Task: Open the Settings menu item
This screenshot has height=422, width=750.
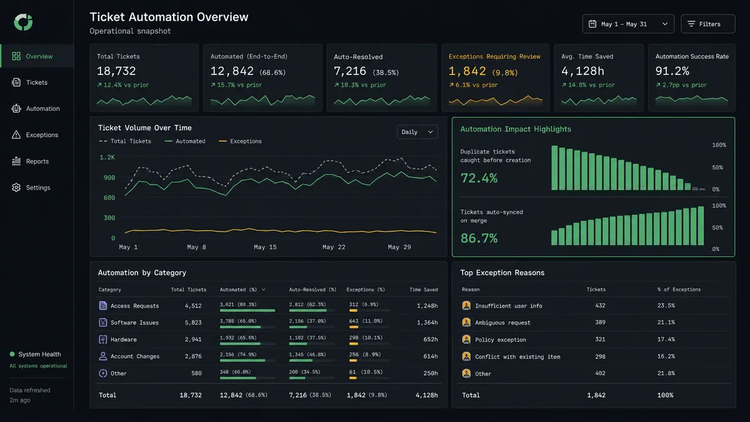Action: coord(37,188)
